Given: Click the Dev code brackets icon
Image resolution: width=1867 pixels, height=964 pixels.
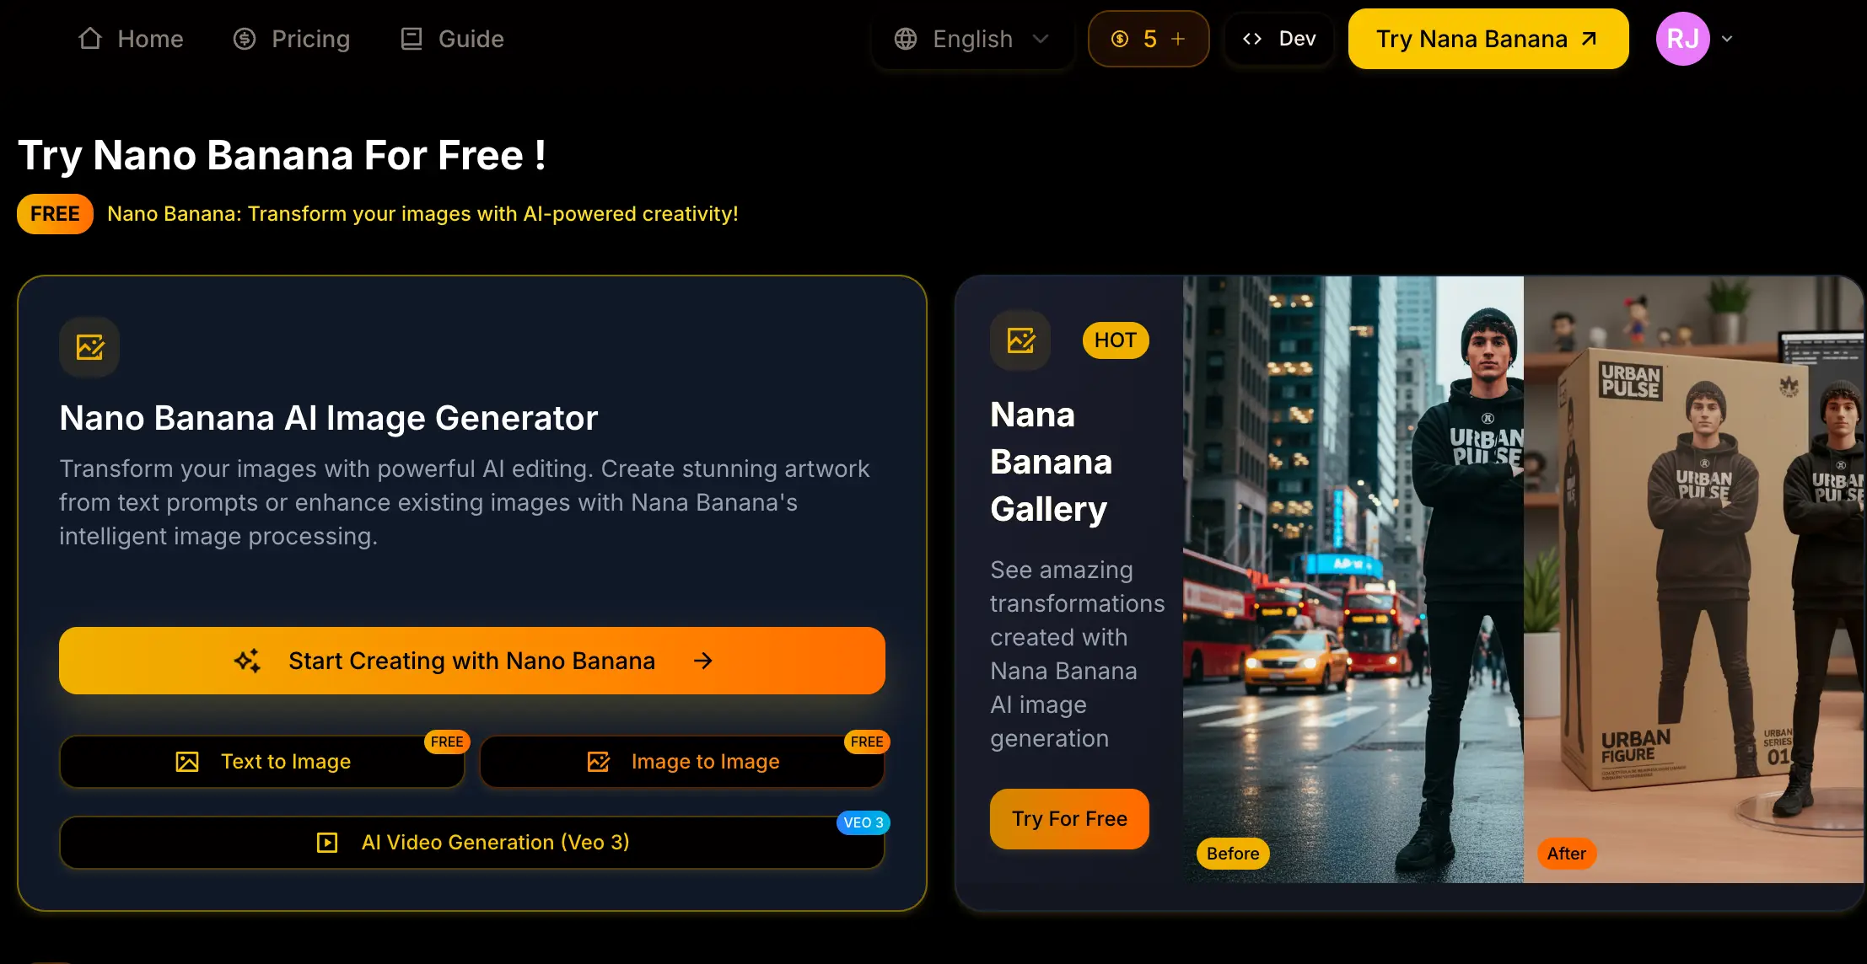Looking at the screenshot, I should tap(1252, 39).
